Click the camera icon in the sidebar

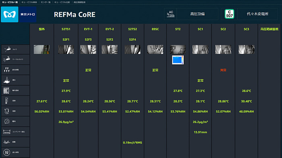[x=7, y=49]
